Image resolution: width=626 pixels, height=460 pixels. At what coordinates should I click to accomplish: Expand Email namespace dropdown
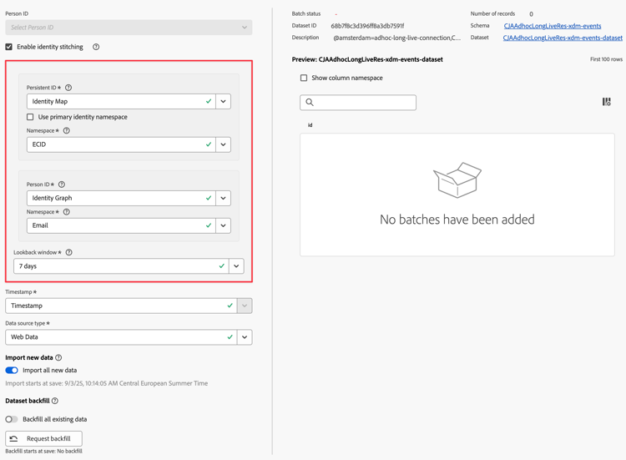pos(223,225)
